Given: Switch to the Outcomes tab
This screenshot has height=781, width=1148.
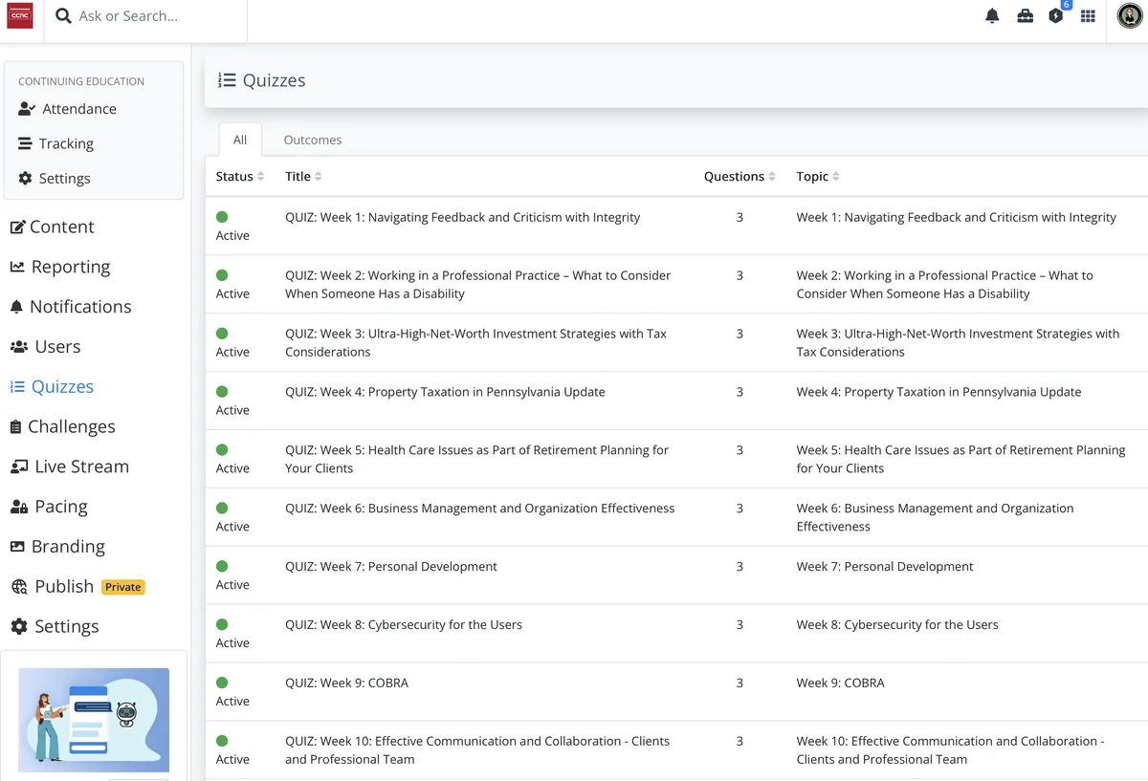Looking at the screenshot, I should (312, 140).
